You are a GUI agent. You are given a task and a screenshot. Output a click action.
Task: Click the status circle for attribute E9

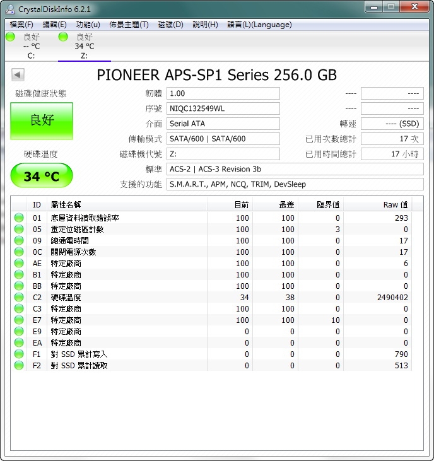(x=19, y=331)
